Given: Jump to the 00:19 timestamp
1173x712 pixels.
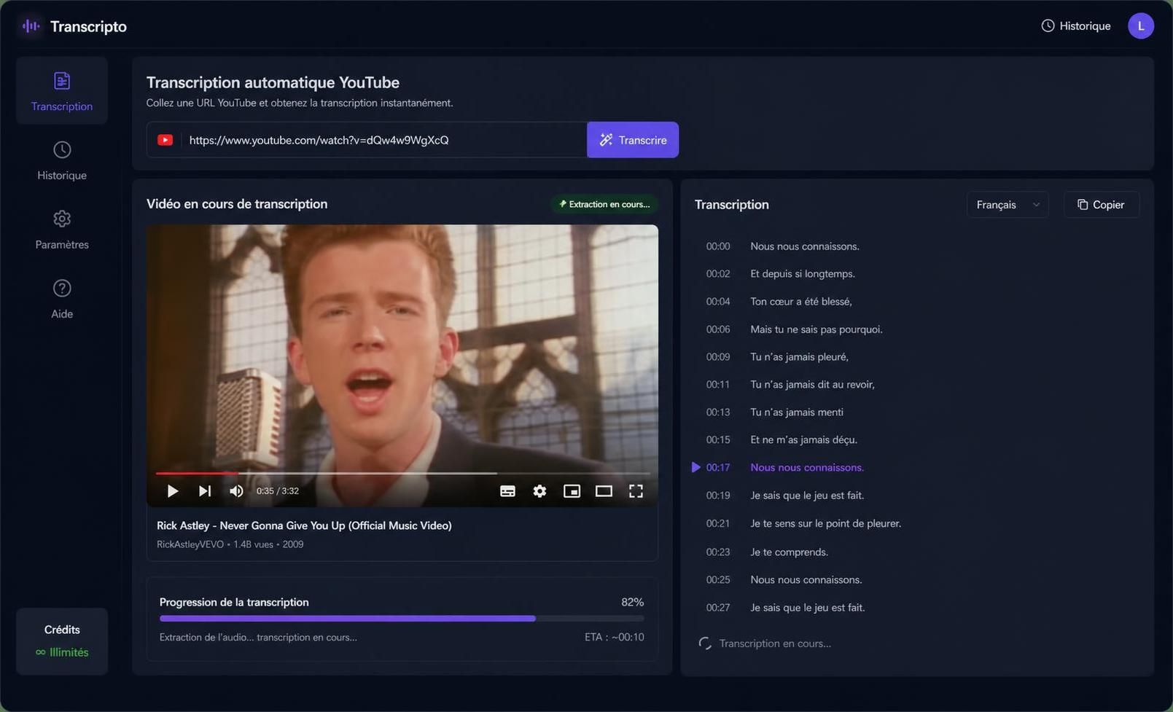Looking at the screenshot, I should 717,496.
